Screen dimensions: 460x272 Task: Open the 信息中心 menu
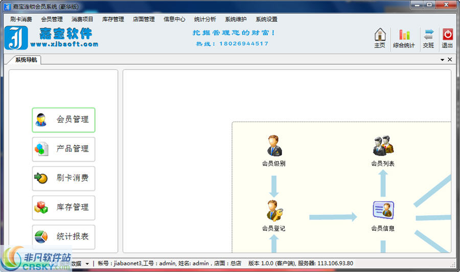(x=174, y=19)
